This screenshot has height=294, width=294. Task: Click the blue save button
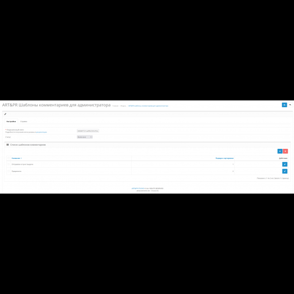pyautogui.click(x=284, y=105)
